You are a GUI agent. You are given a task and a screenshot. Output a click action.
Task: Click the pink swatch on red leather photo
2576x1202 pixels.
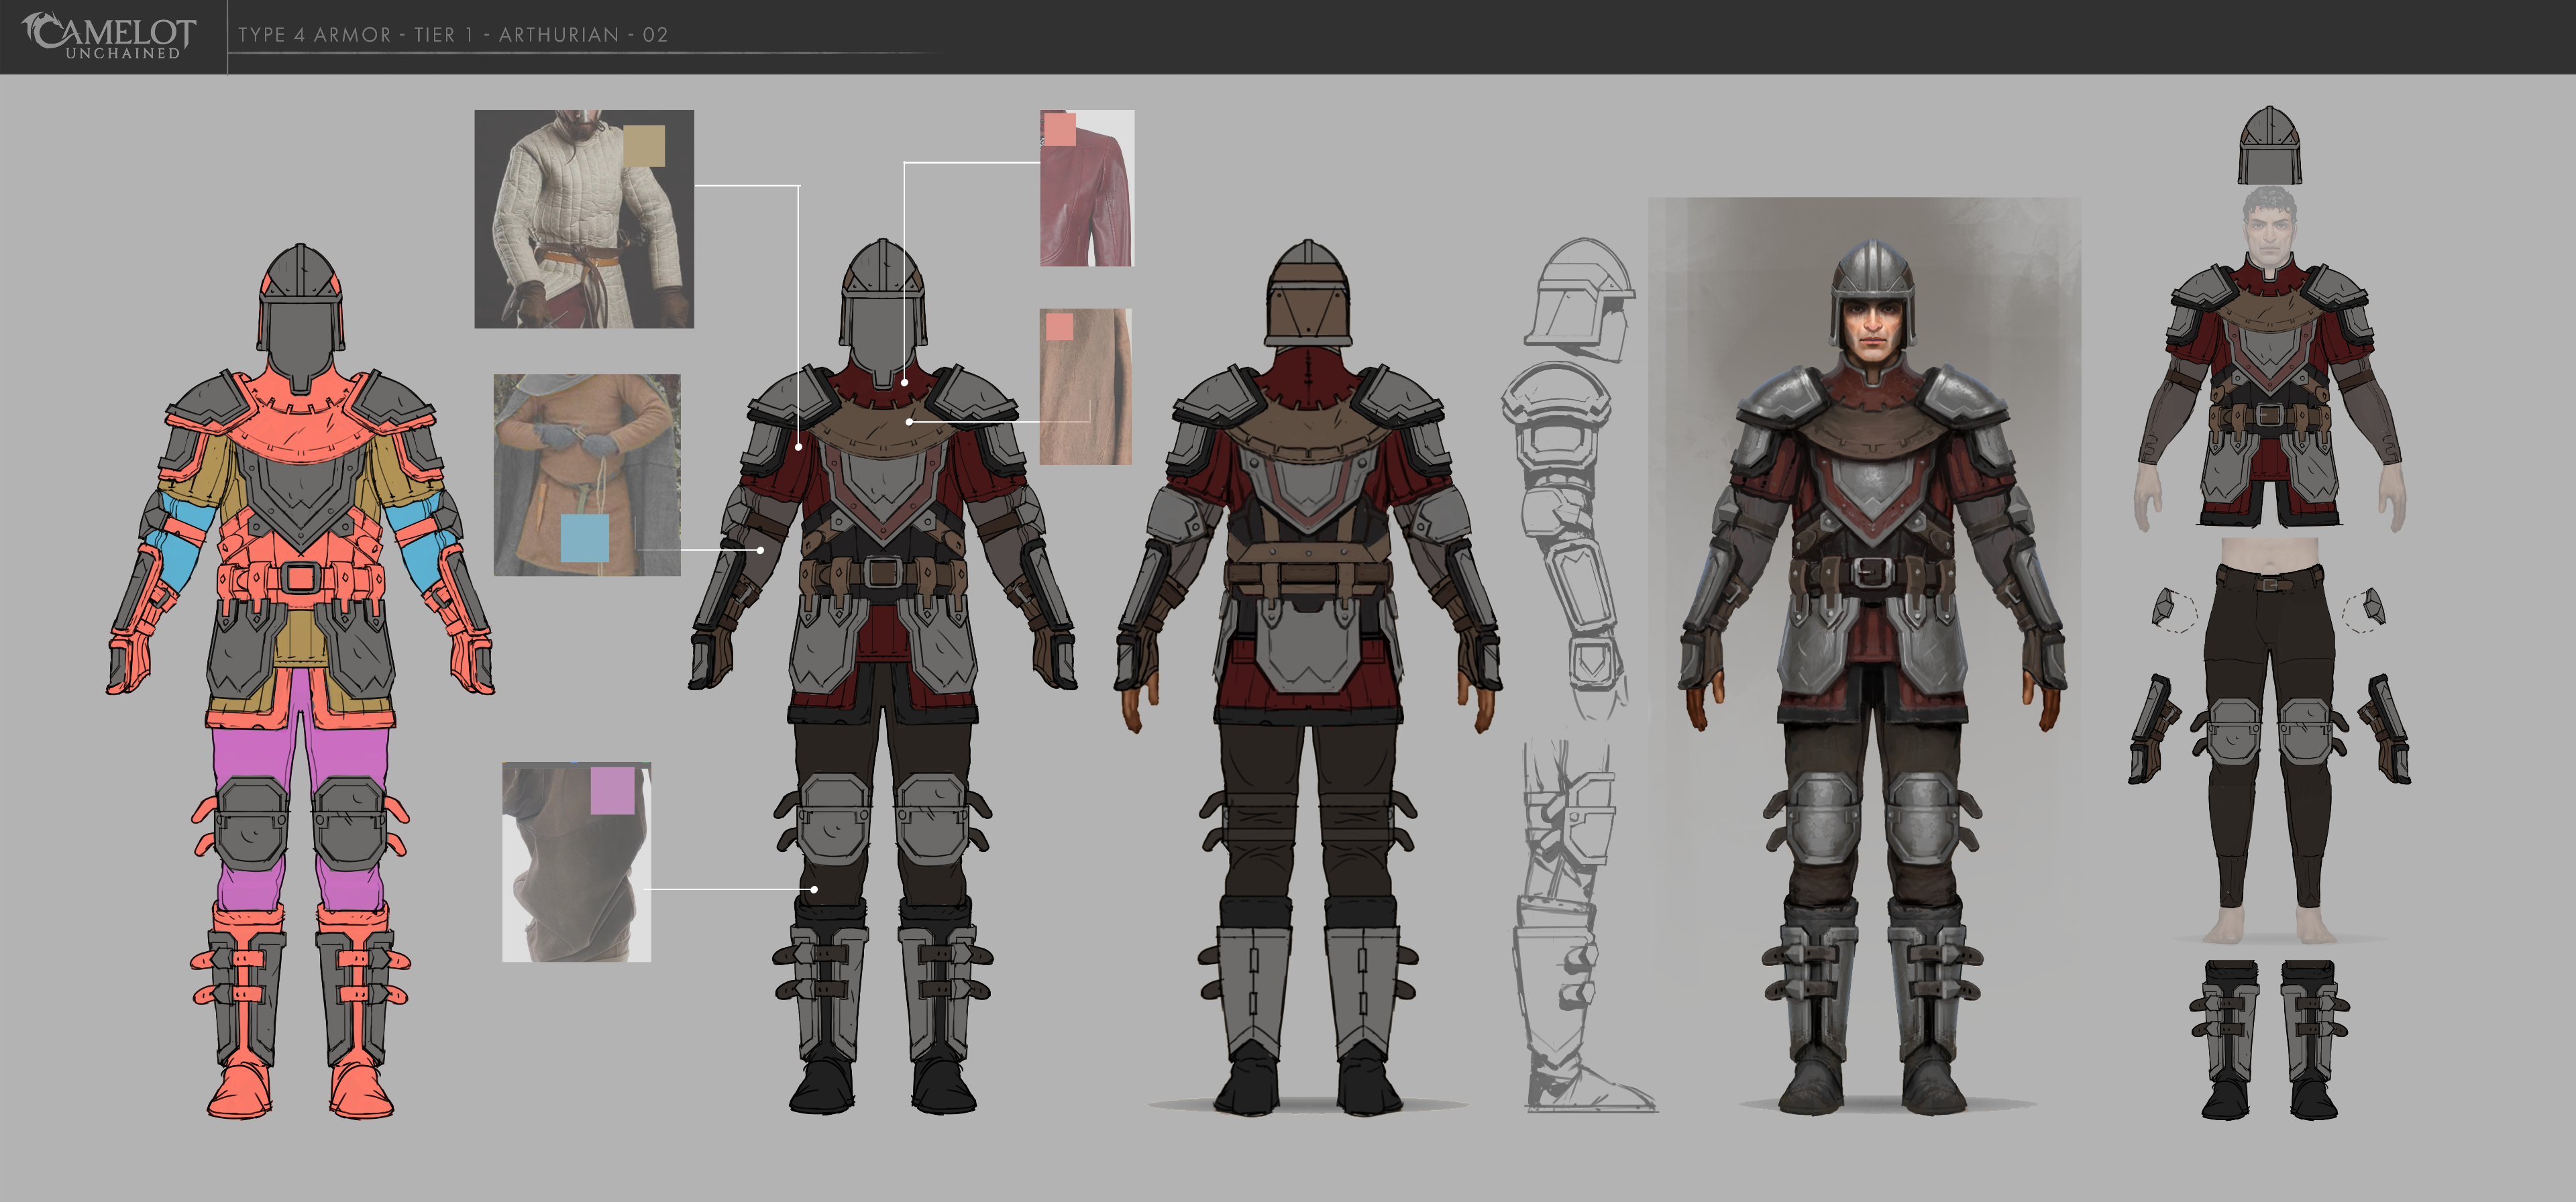coord(1059,129)
